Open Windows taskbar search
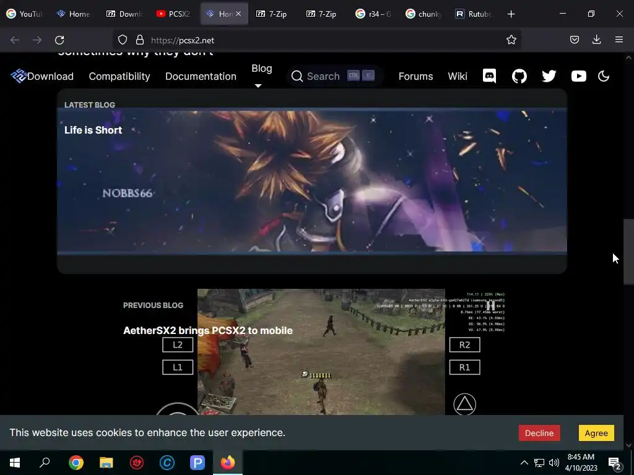 tap(45, 463)
